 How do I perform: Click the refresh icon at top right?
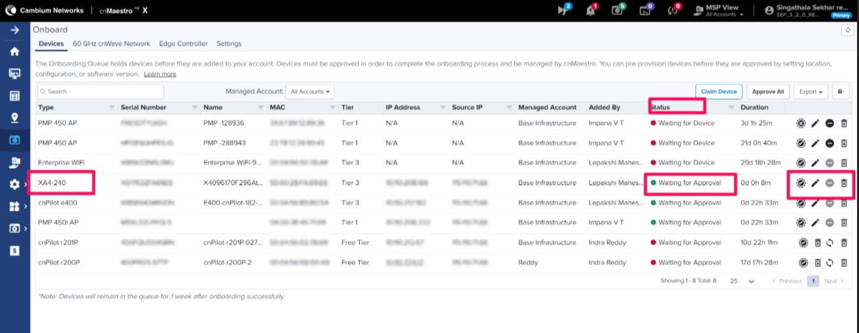(x=849, y=31)
